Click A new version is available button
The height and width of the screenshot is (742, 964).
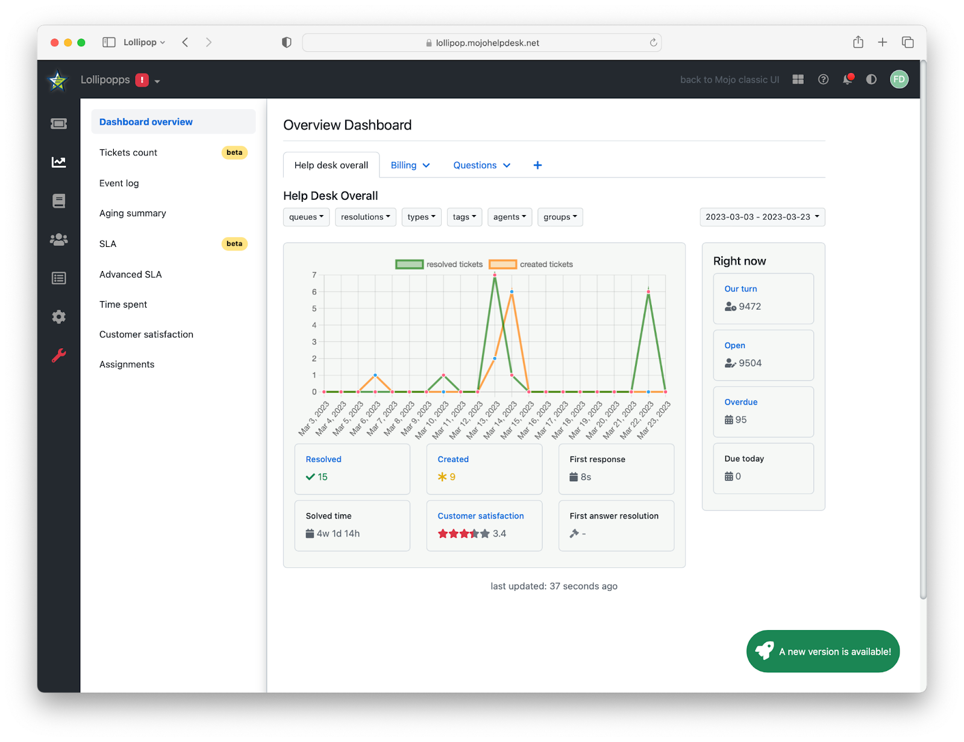tap(823, 652)
